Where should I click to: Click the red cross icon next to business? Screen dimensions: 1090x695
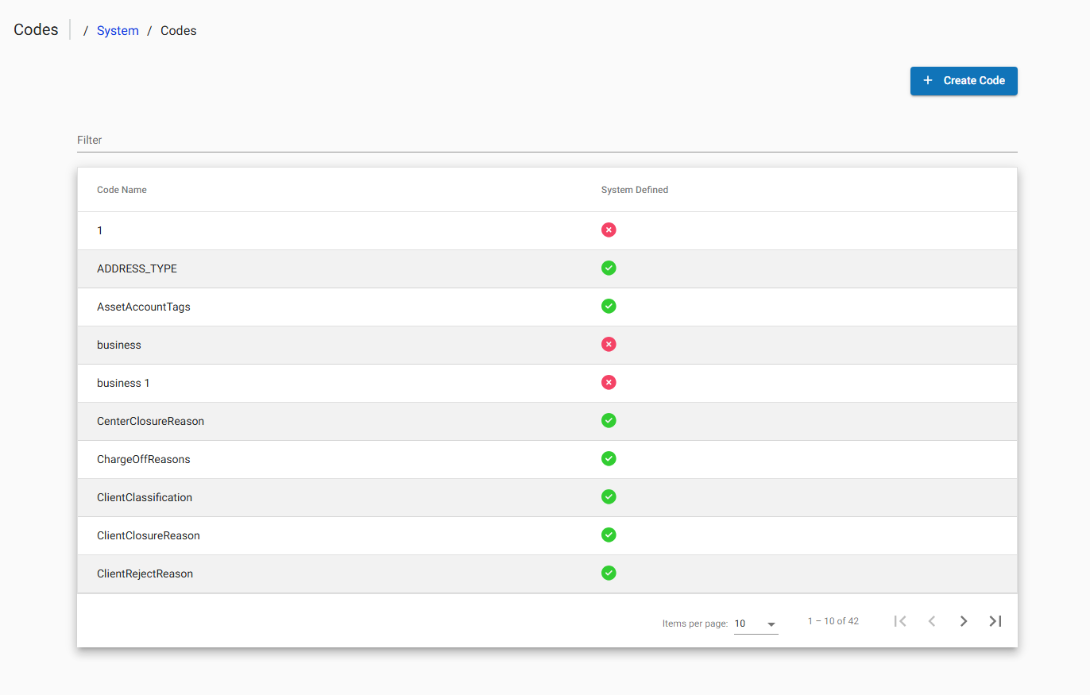tap(609, 344)
